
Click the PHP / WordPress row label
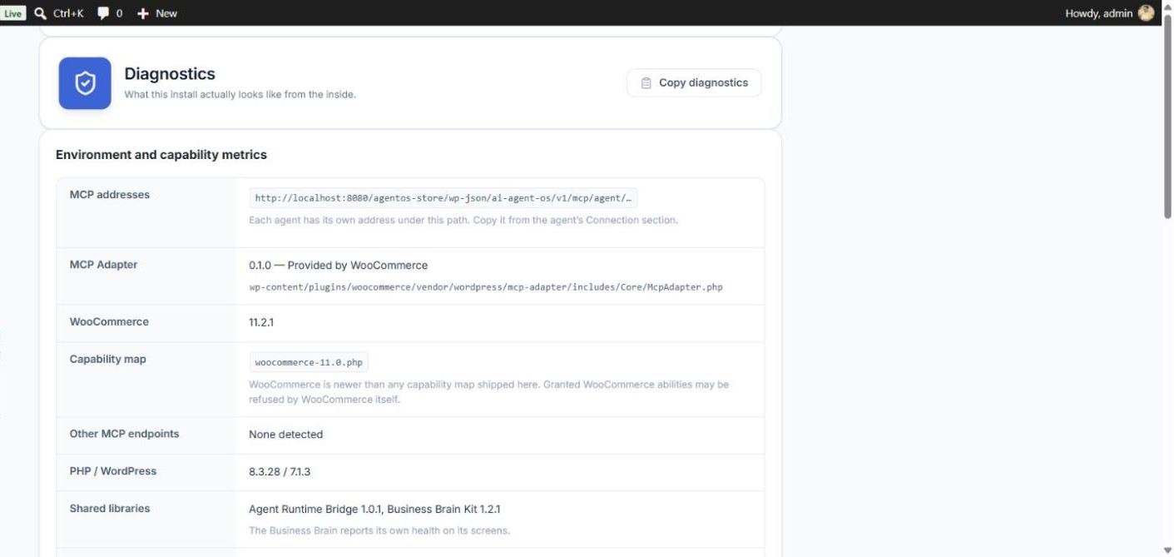point(112,471)
